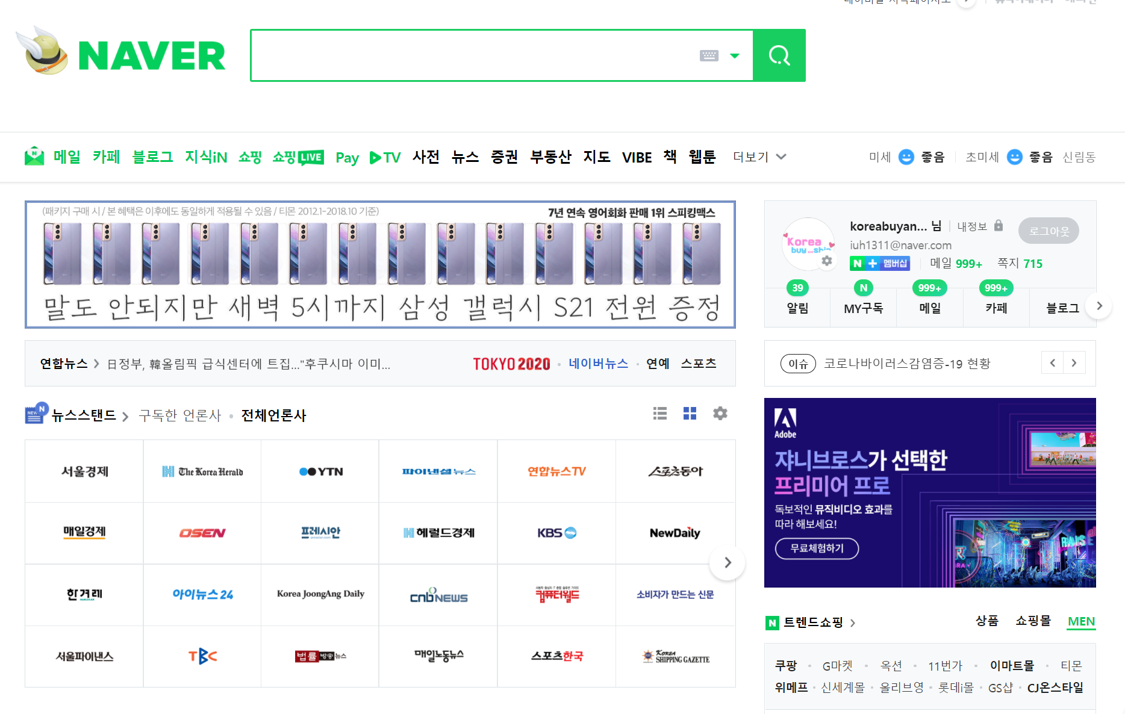This screenshot has height=714, width=1125.
Task: Open the 블로그 tab in profile box
Action: coord(1062,308)
